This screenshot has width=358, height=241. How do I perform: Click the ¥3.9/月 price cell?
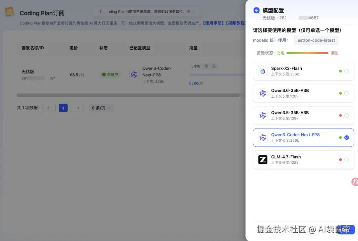pyautogui.click(x=77, y=75)
